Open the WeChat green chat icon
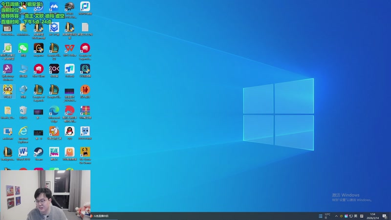 pyautogui.click(x=23, y=48)
